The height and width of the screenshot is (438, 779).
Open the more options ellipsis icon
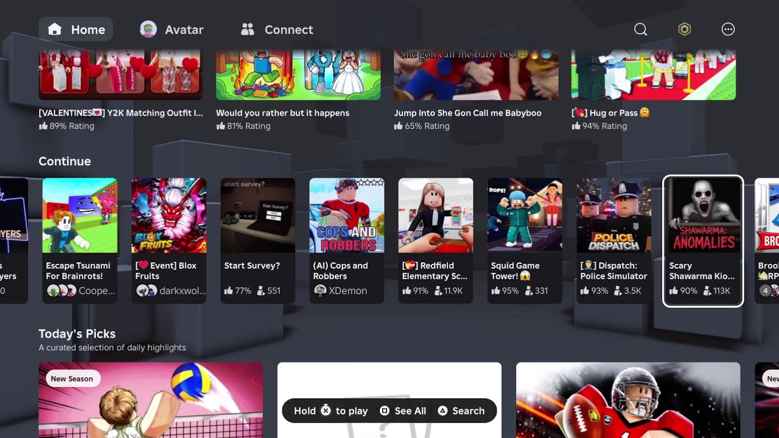728,29
